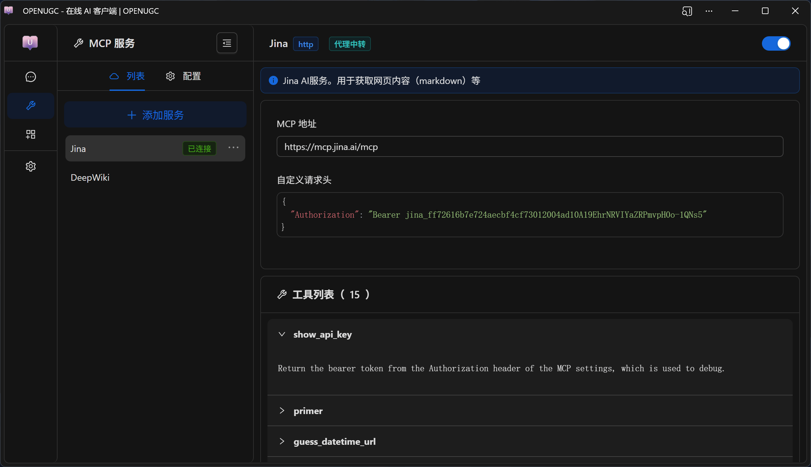
Task: Collapse the MCP service list panel
Action: pyautogui.click(x=227, y=43)
